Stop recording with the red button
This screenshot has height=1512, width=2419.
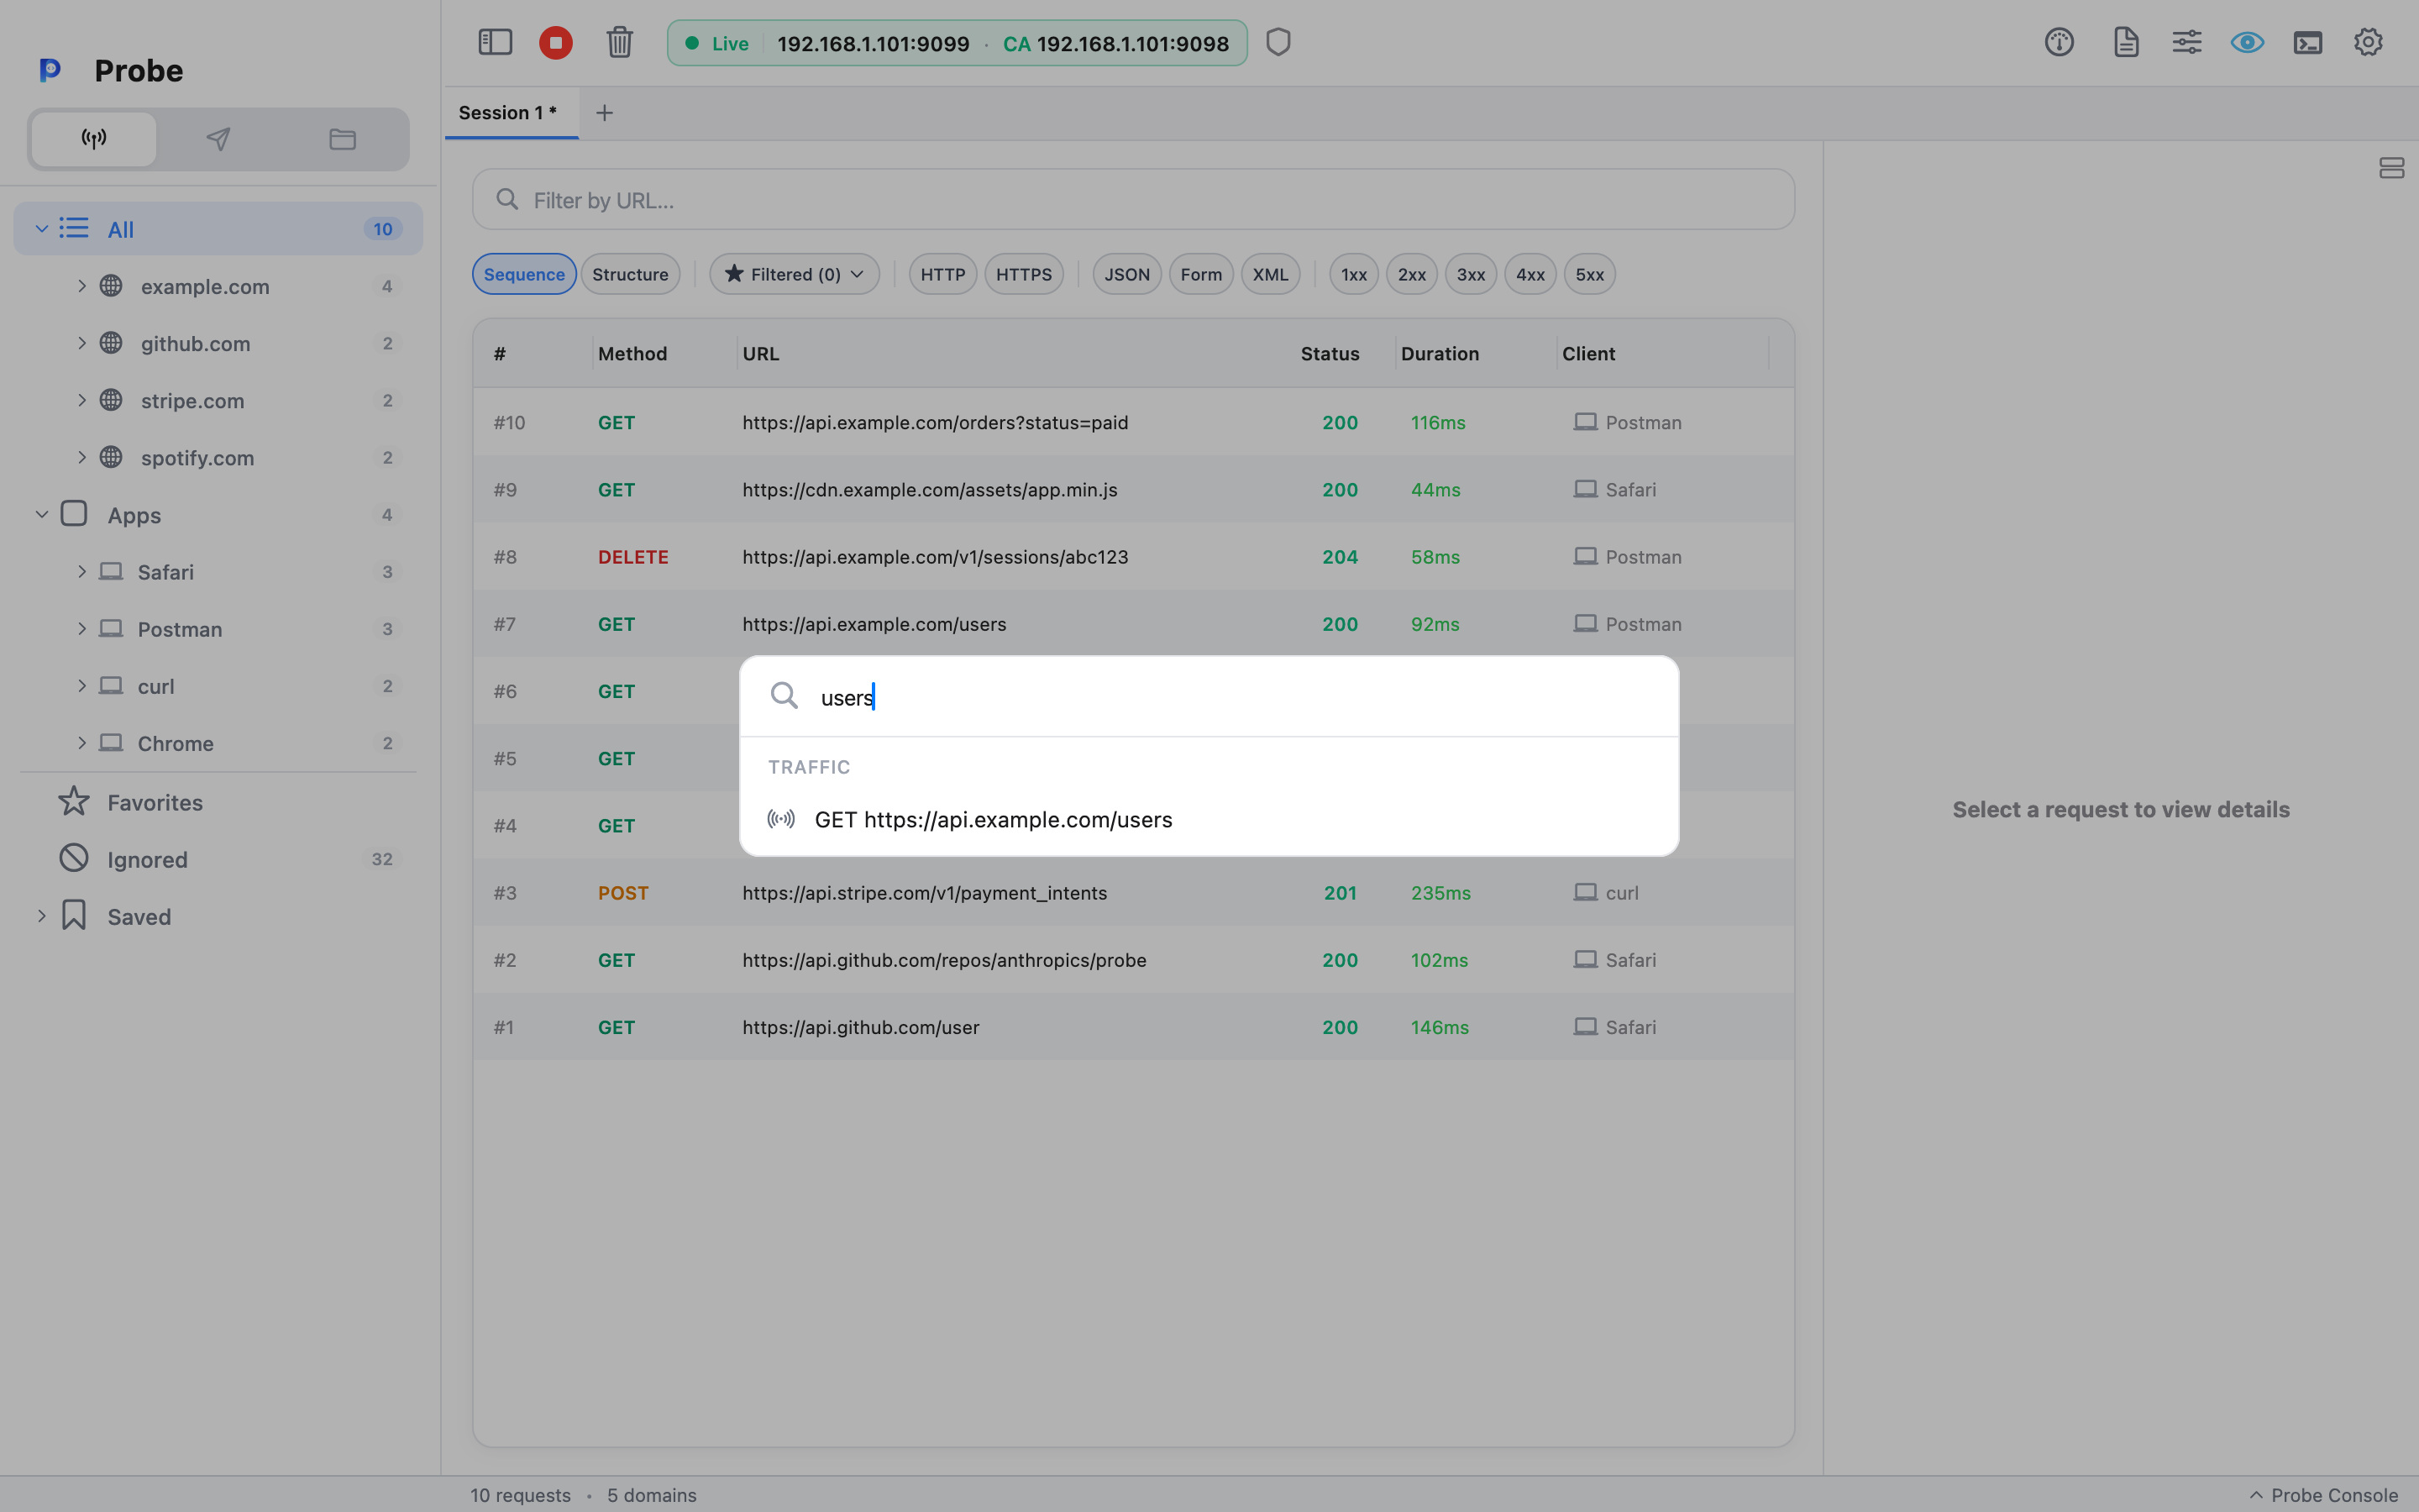point(556,42)
